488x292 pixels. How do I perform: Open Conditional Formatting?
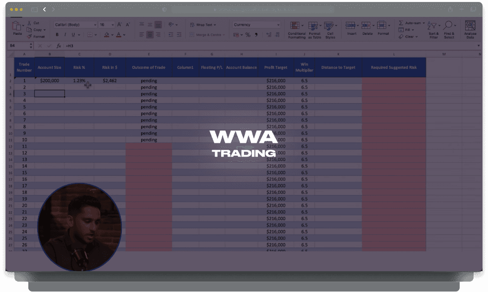pyautogui.click(x=296, y=30)
